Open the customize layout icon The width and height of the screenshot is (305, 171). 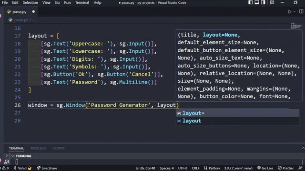(x=272, y=2)
